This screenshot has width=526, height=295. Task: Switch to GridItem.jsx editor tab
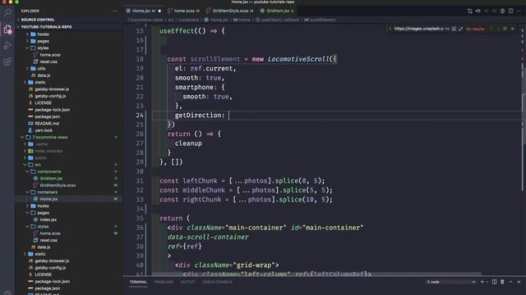(278, 11)
